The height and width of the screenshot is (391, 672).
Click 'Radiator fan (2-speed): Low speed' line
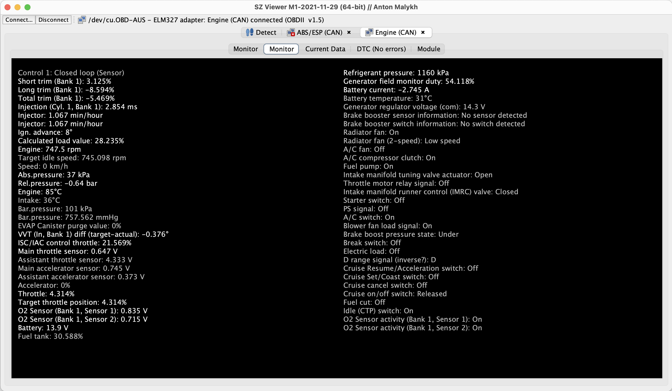click(x=402, y=141)
